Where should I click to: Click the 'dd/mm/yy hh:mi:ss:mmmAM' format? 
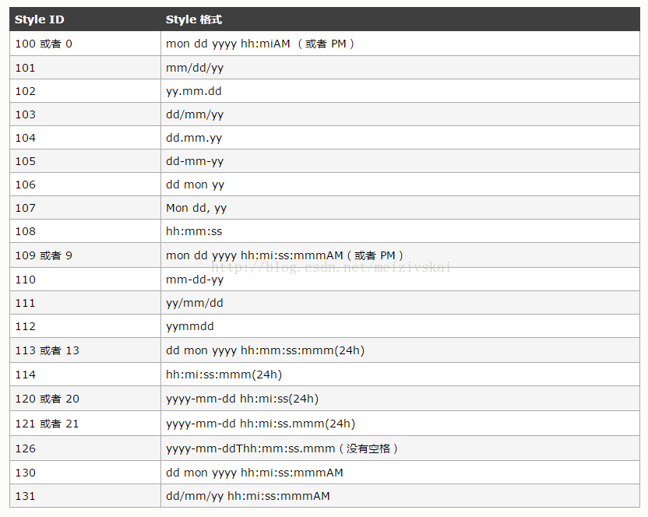click(248, 496)
